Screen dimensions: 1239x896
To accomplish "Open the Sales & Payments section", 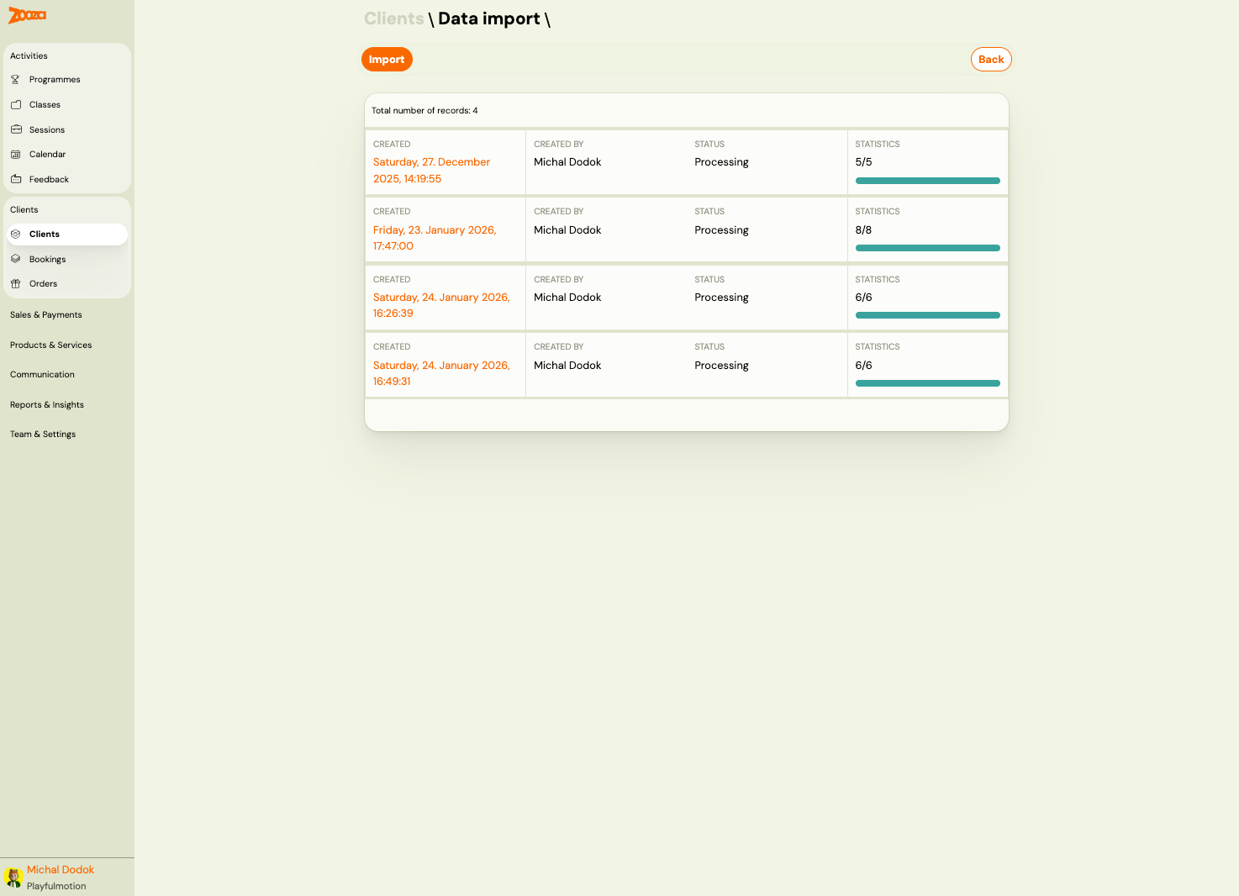I will 45,314.
